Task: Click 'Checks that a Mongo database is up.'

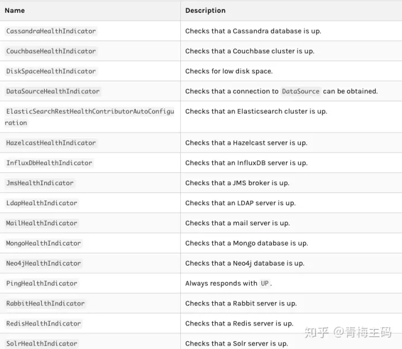Action: click(x=247, y=243)
